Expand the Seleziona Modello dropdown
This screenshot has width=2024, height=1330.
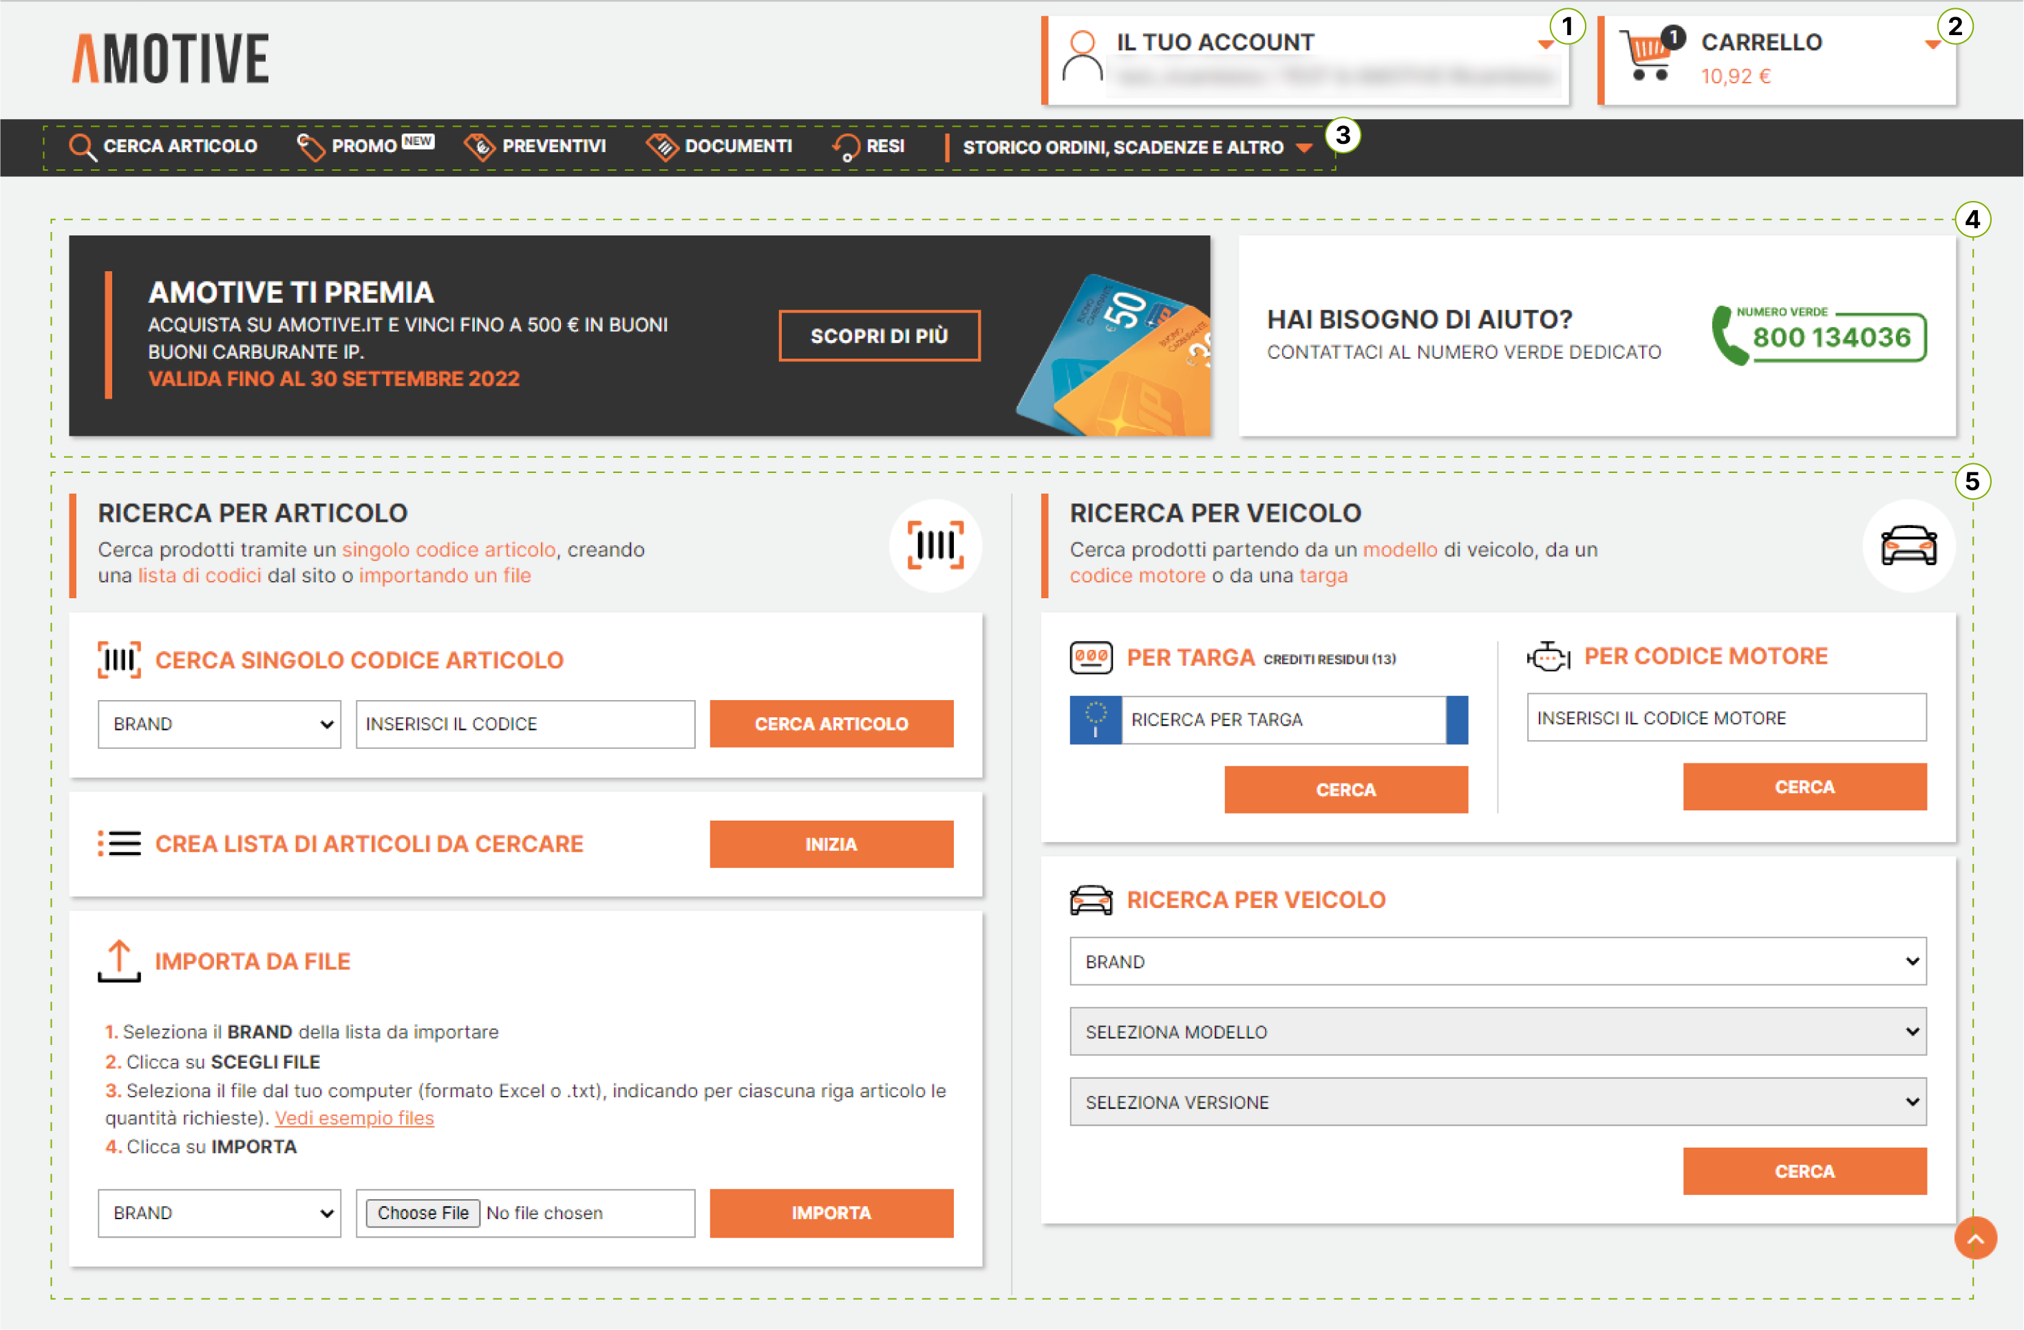pyautogui.click(x=1498, y=1032)
